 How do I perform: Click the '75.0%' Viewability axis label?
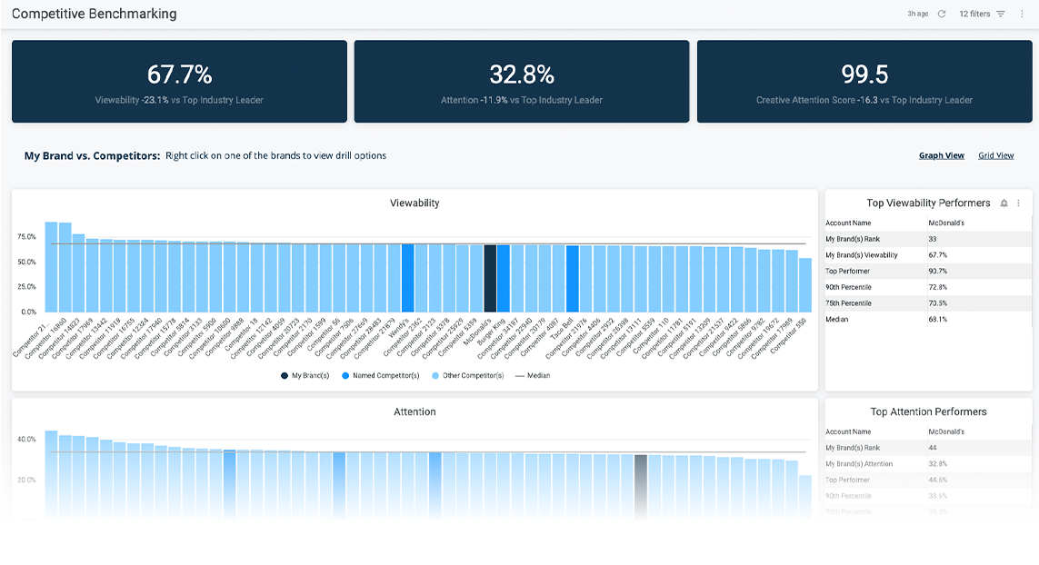(x=26, y=237)
